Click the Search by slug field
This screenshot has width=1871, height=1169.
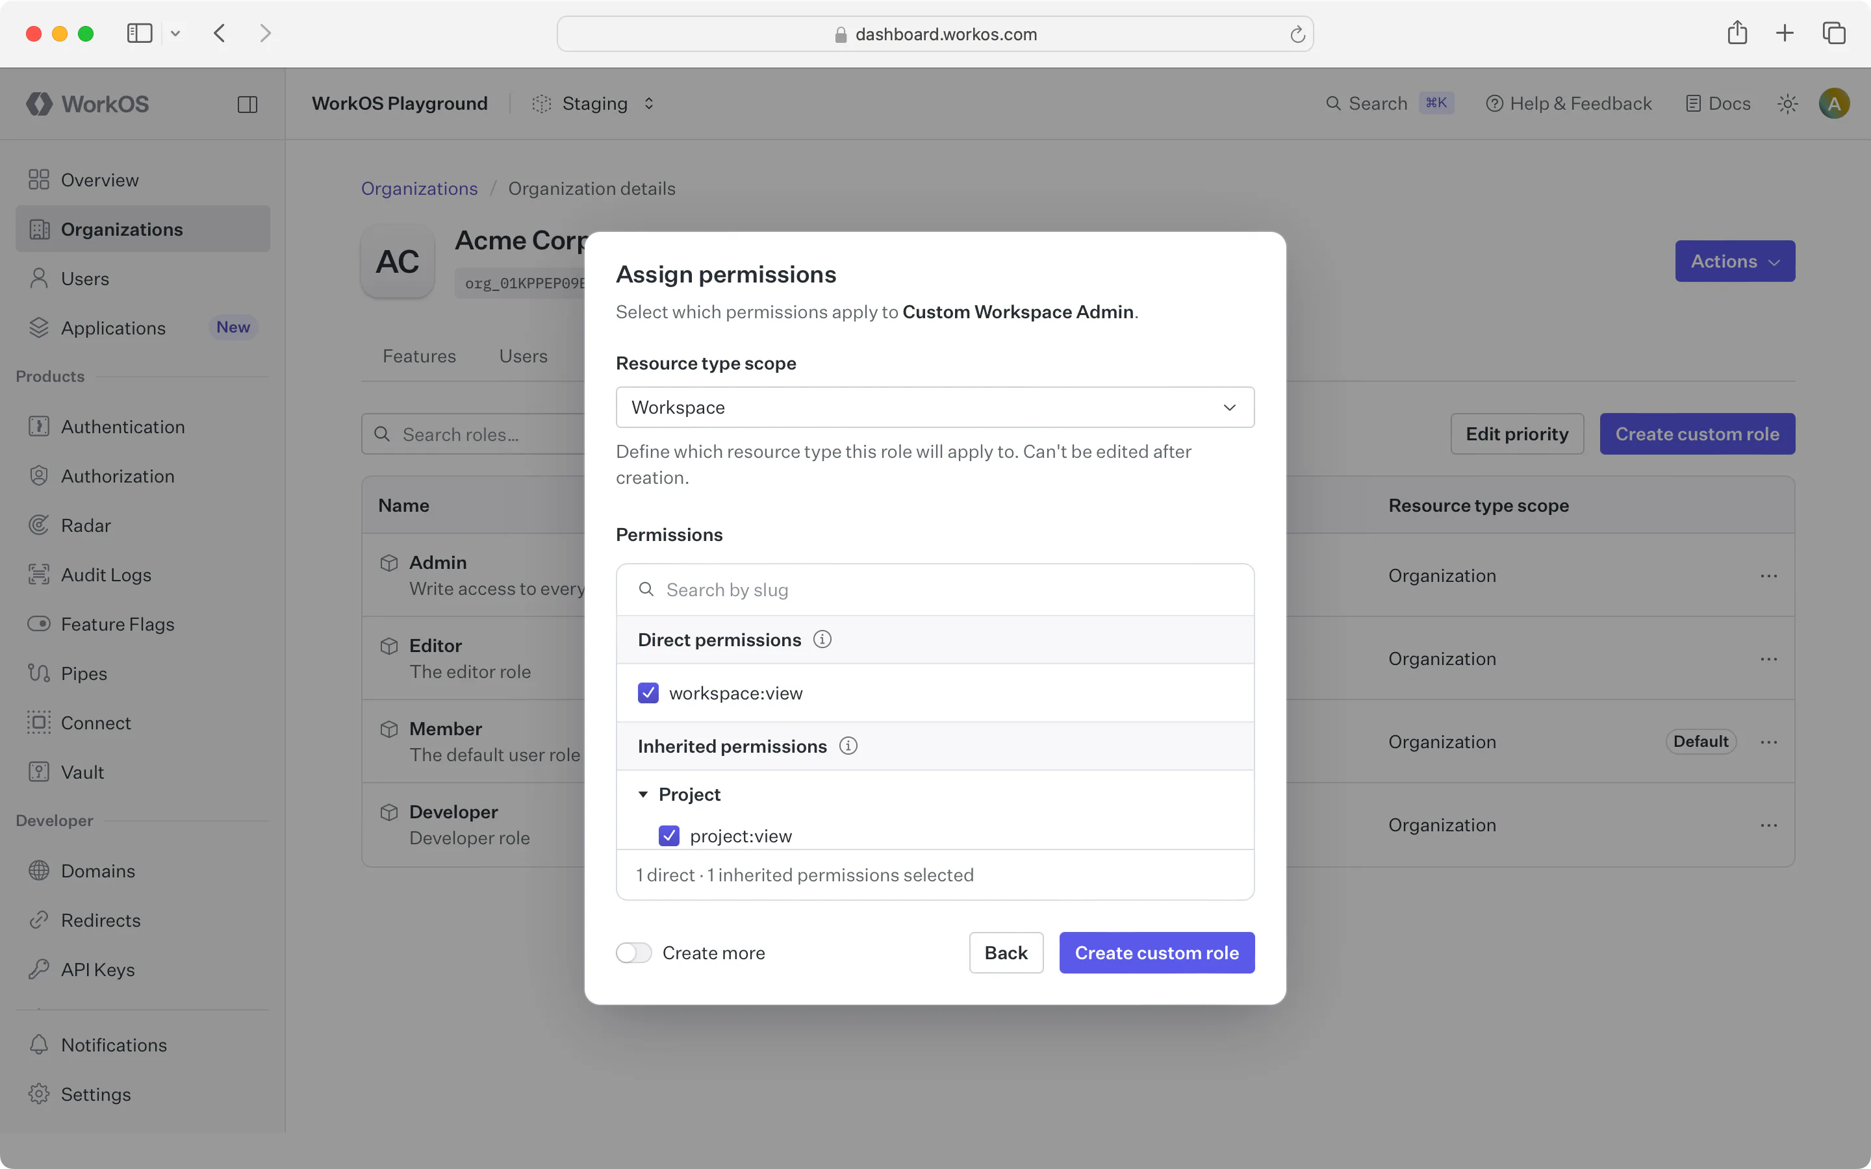point(850,589)
